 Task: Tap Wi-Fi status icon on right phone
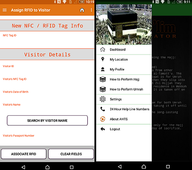(x=163, y=2)
